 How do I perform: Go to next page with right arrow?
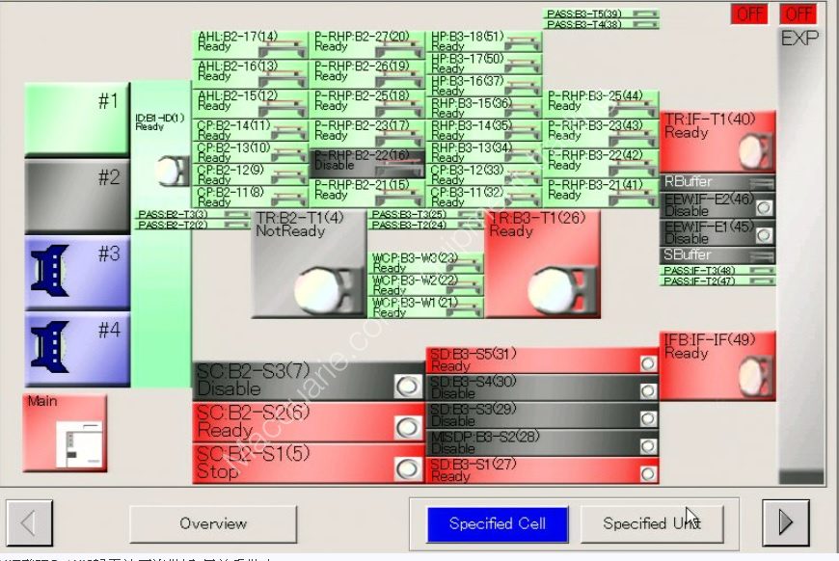(x=786, y=522)
